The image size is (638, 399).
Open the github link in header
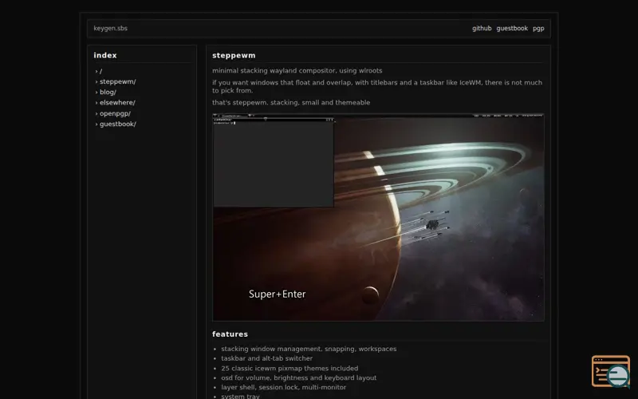482,29
